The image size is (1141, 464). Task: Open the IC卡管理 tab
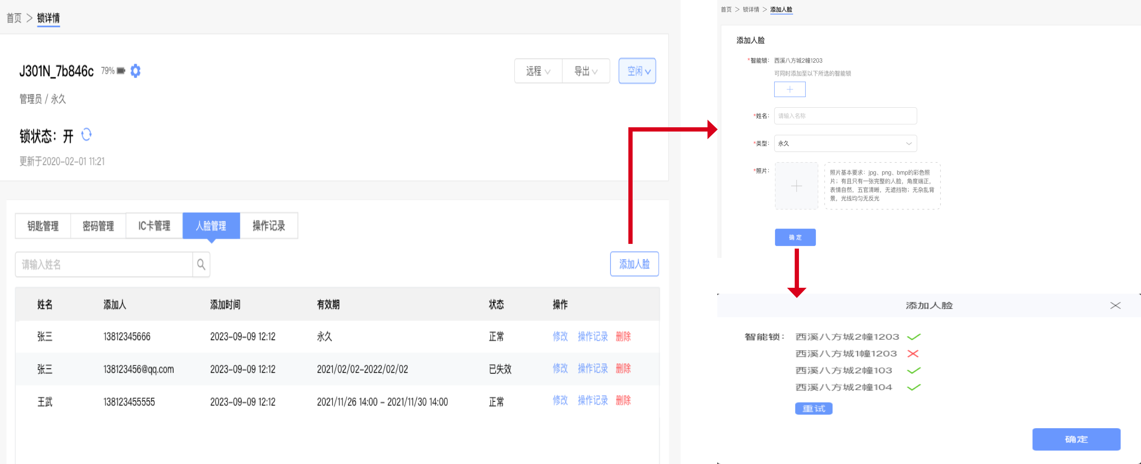[x=154, y=226]
